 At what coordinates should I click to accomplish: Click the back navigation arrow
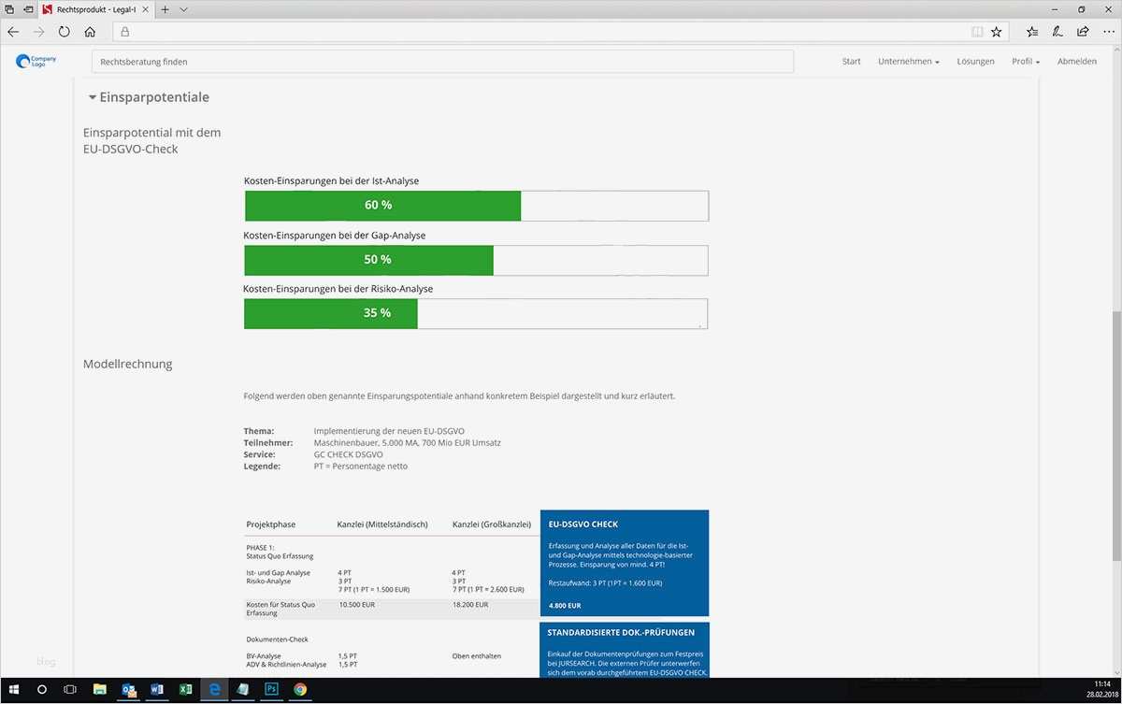tap(13, 31)
